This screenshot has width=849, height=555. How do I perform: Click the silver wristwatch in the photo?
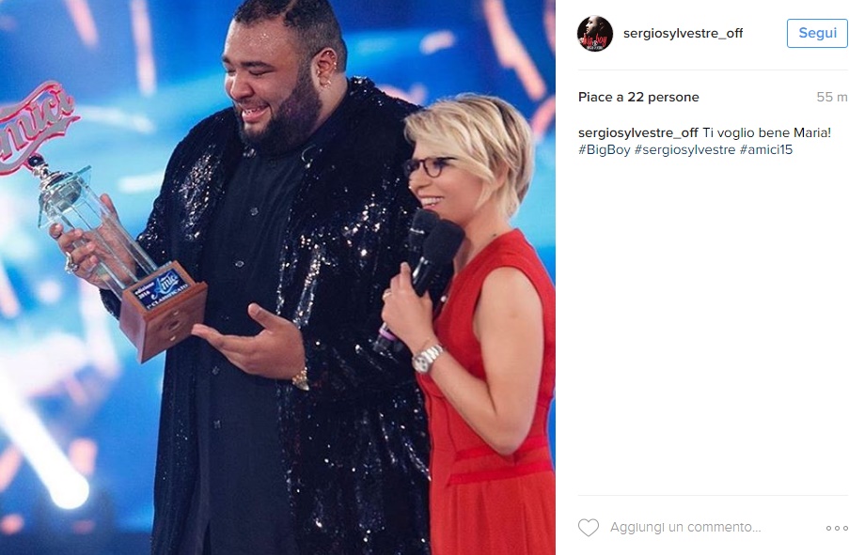(427, 358)
